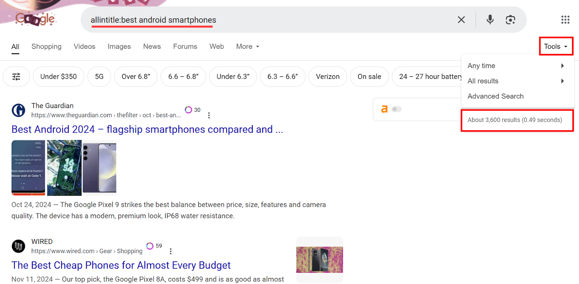
Task: Apply the Verizon filter chip
Action: (x=327, y=77)
